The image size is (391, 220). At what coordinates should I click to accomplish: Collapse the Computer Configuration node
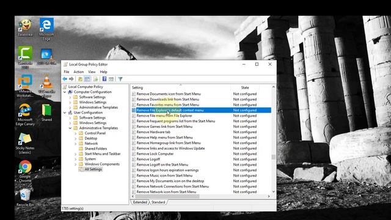(65, 92)
